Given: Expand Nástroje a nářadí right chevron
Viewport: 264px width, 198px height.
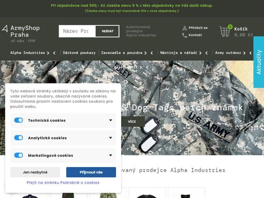Looking at the screenshot, I should coord(200,53).
